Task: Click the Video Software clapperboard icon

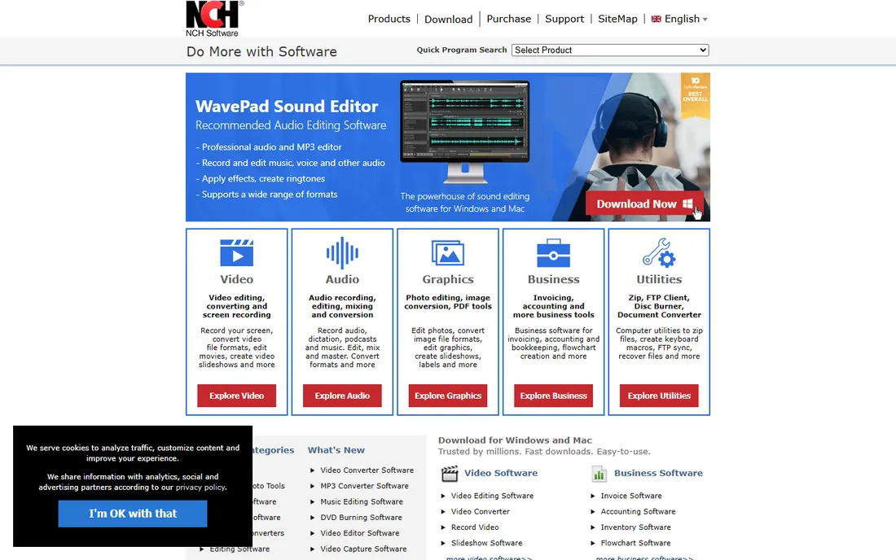Action: click(450, 473)
